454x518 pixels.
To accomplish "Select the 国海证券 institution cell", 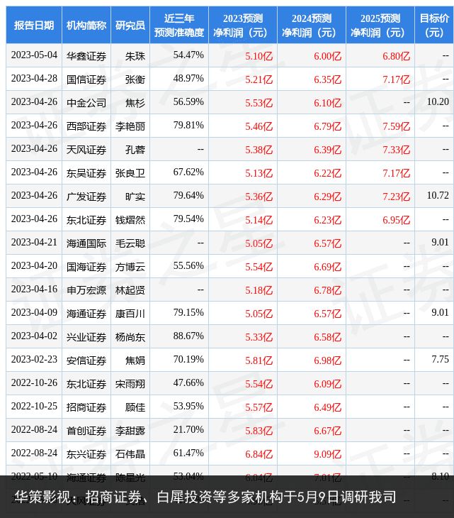I will point(86,267).
